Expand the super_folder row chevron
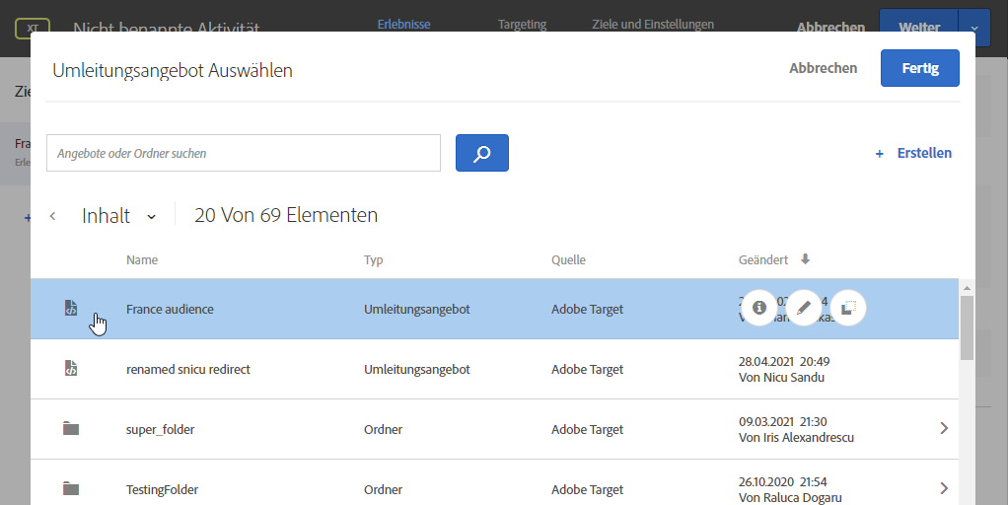1008x505 pixels. coord(944,428)
